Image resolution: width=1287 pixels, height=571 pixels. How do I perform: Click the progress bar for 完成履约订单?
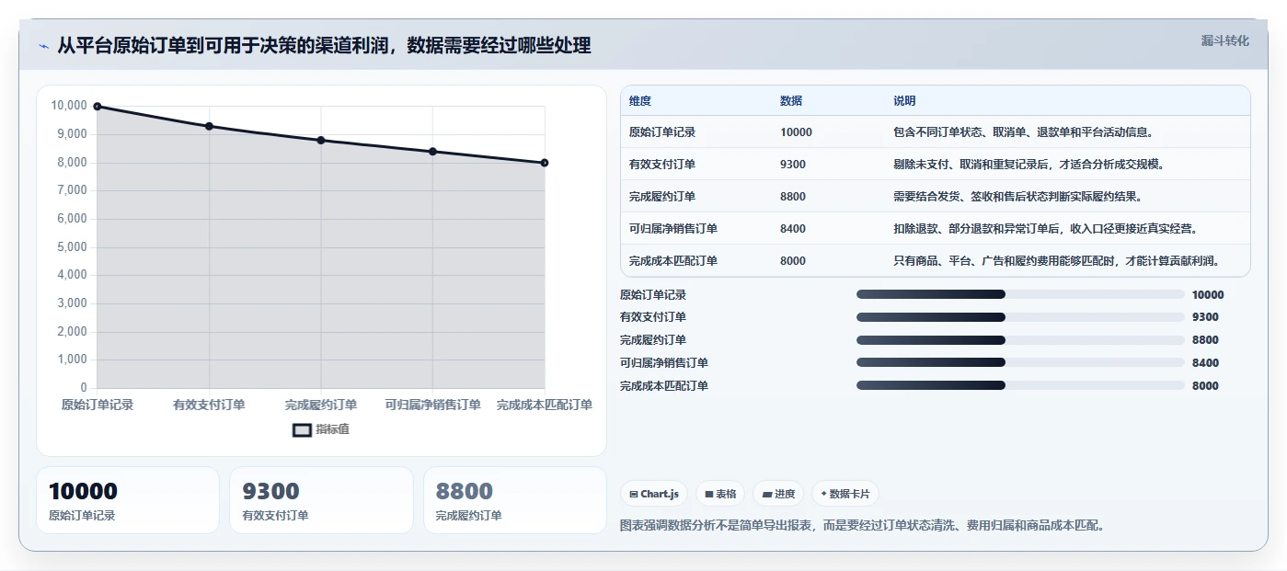tap(1020, 340)
